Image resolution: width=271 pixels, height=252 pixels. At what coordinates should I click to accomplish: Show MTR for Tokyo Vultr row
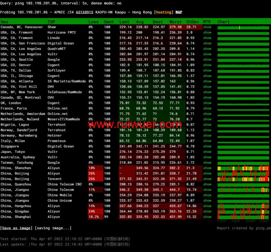point(207,152)
